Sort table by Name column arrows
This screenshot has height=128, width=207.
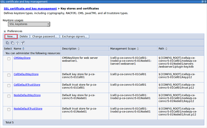pos(23,49)
